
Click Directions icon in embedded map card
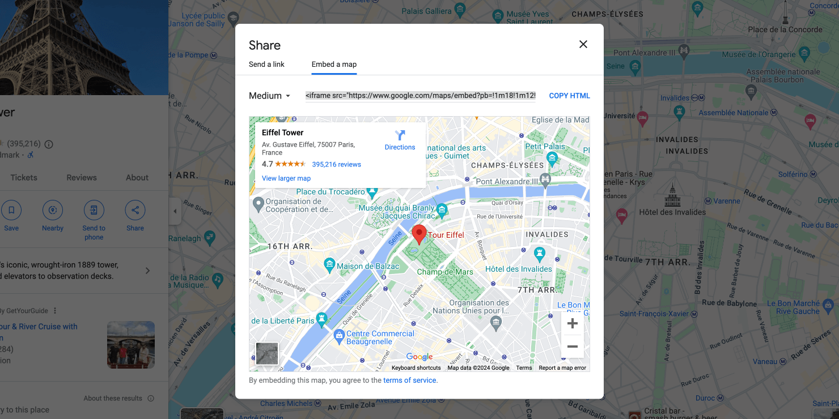400,135
